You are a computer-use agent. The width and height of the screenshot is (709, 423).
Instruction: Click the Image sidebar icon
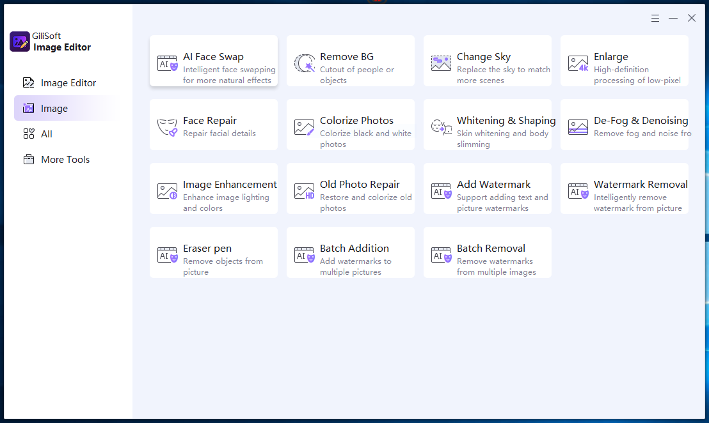click(x=29, y=109)
